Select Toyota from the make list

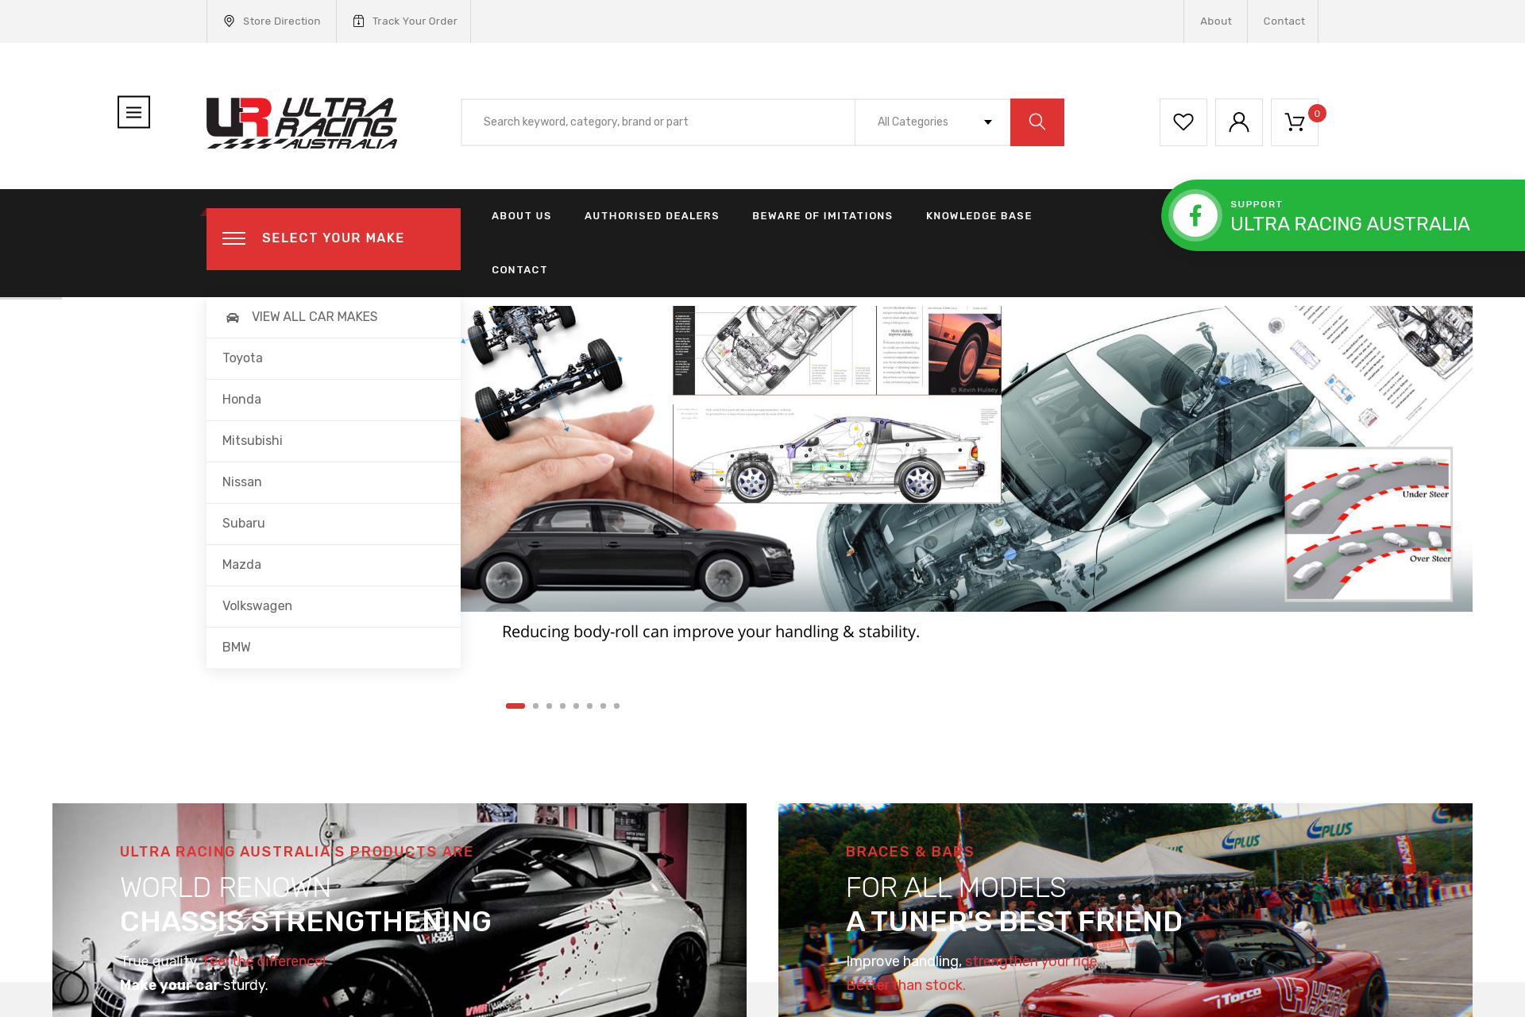pyautogui.click(x=334, y=358)
